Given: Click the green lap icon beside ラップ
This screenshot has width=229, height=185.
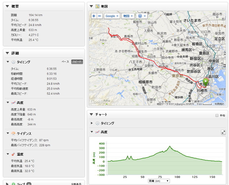Looking at the screenshot, I should (x=13, y=184).
